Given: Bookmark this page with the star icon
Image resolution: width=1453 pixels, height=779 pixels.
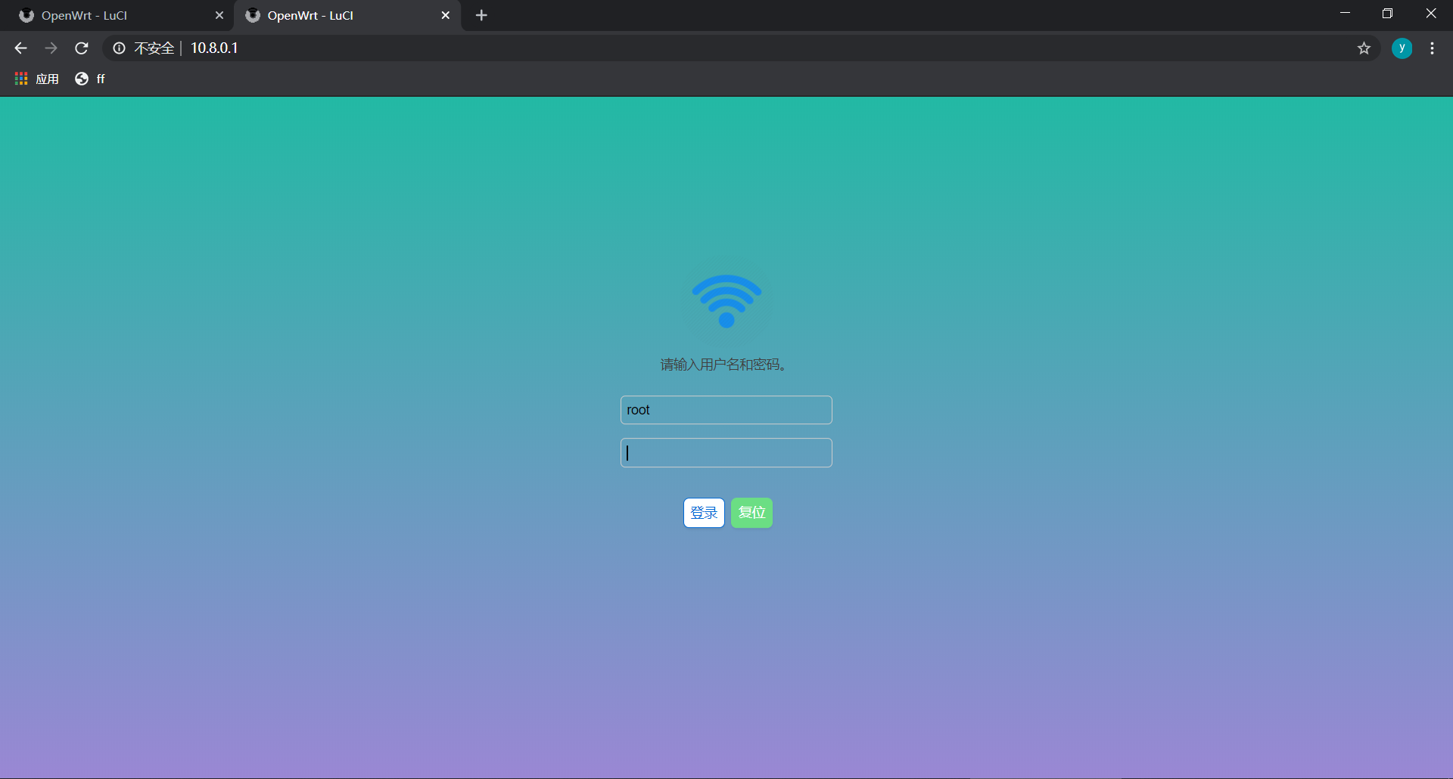Looking at the screenshot, I should pyautogui.click(x=1364, y=48).
